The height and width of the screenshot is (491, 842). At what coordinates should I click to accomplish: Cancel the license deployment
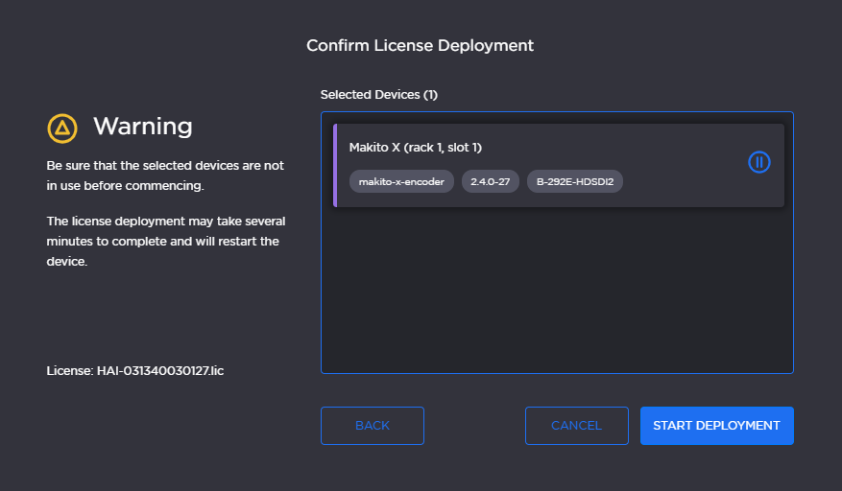[x=576, y=426]
